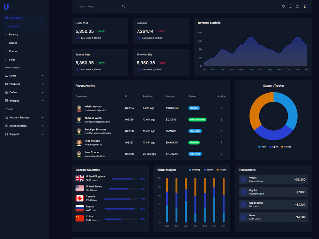Screen dimensions: 319x239
Task: Open Kristin Watson's action menu
Action: click(222, 108)
